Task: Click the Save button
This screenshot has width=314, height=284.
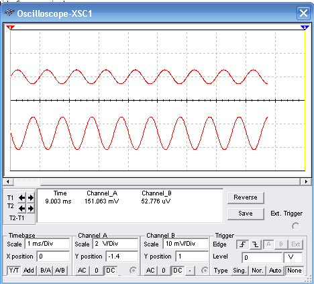Action: coord(246,214)
